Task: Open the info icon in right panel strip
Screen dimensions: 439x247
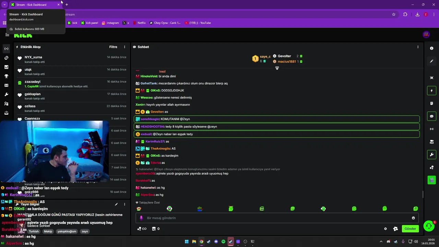Action: point(431,48)
